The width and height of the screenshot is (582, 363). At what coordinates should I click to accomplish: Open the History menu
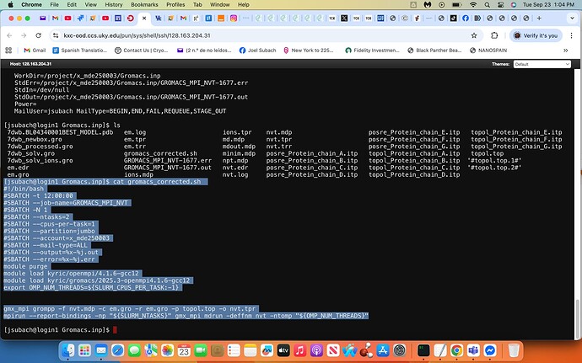point(114,4)
